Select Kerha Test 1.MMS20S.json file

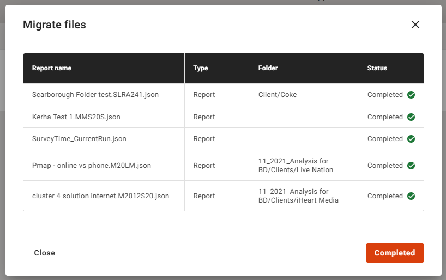pyautogui.click(x=76, y=117)
